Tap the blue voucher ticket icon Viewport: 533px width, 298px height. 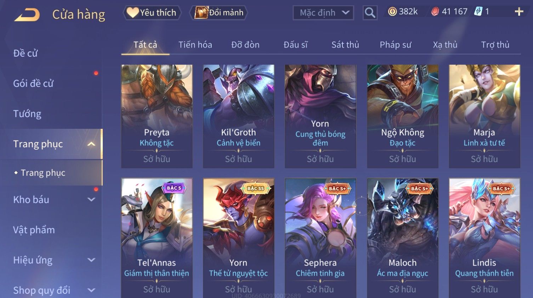coord(478,12)
